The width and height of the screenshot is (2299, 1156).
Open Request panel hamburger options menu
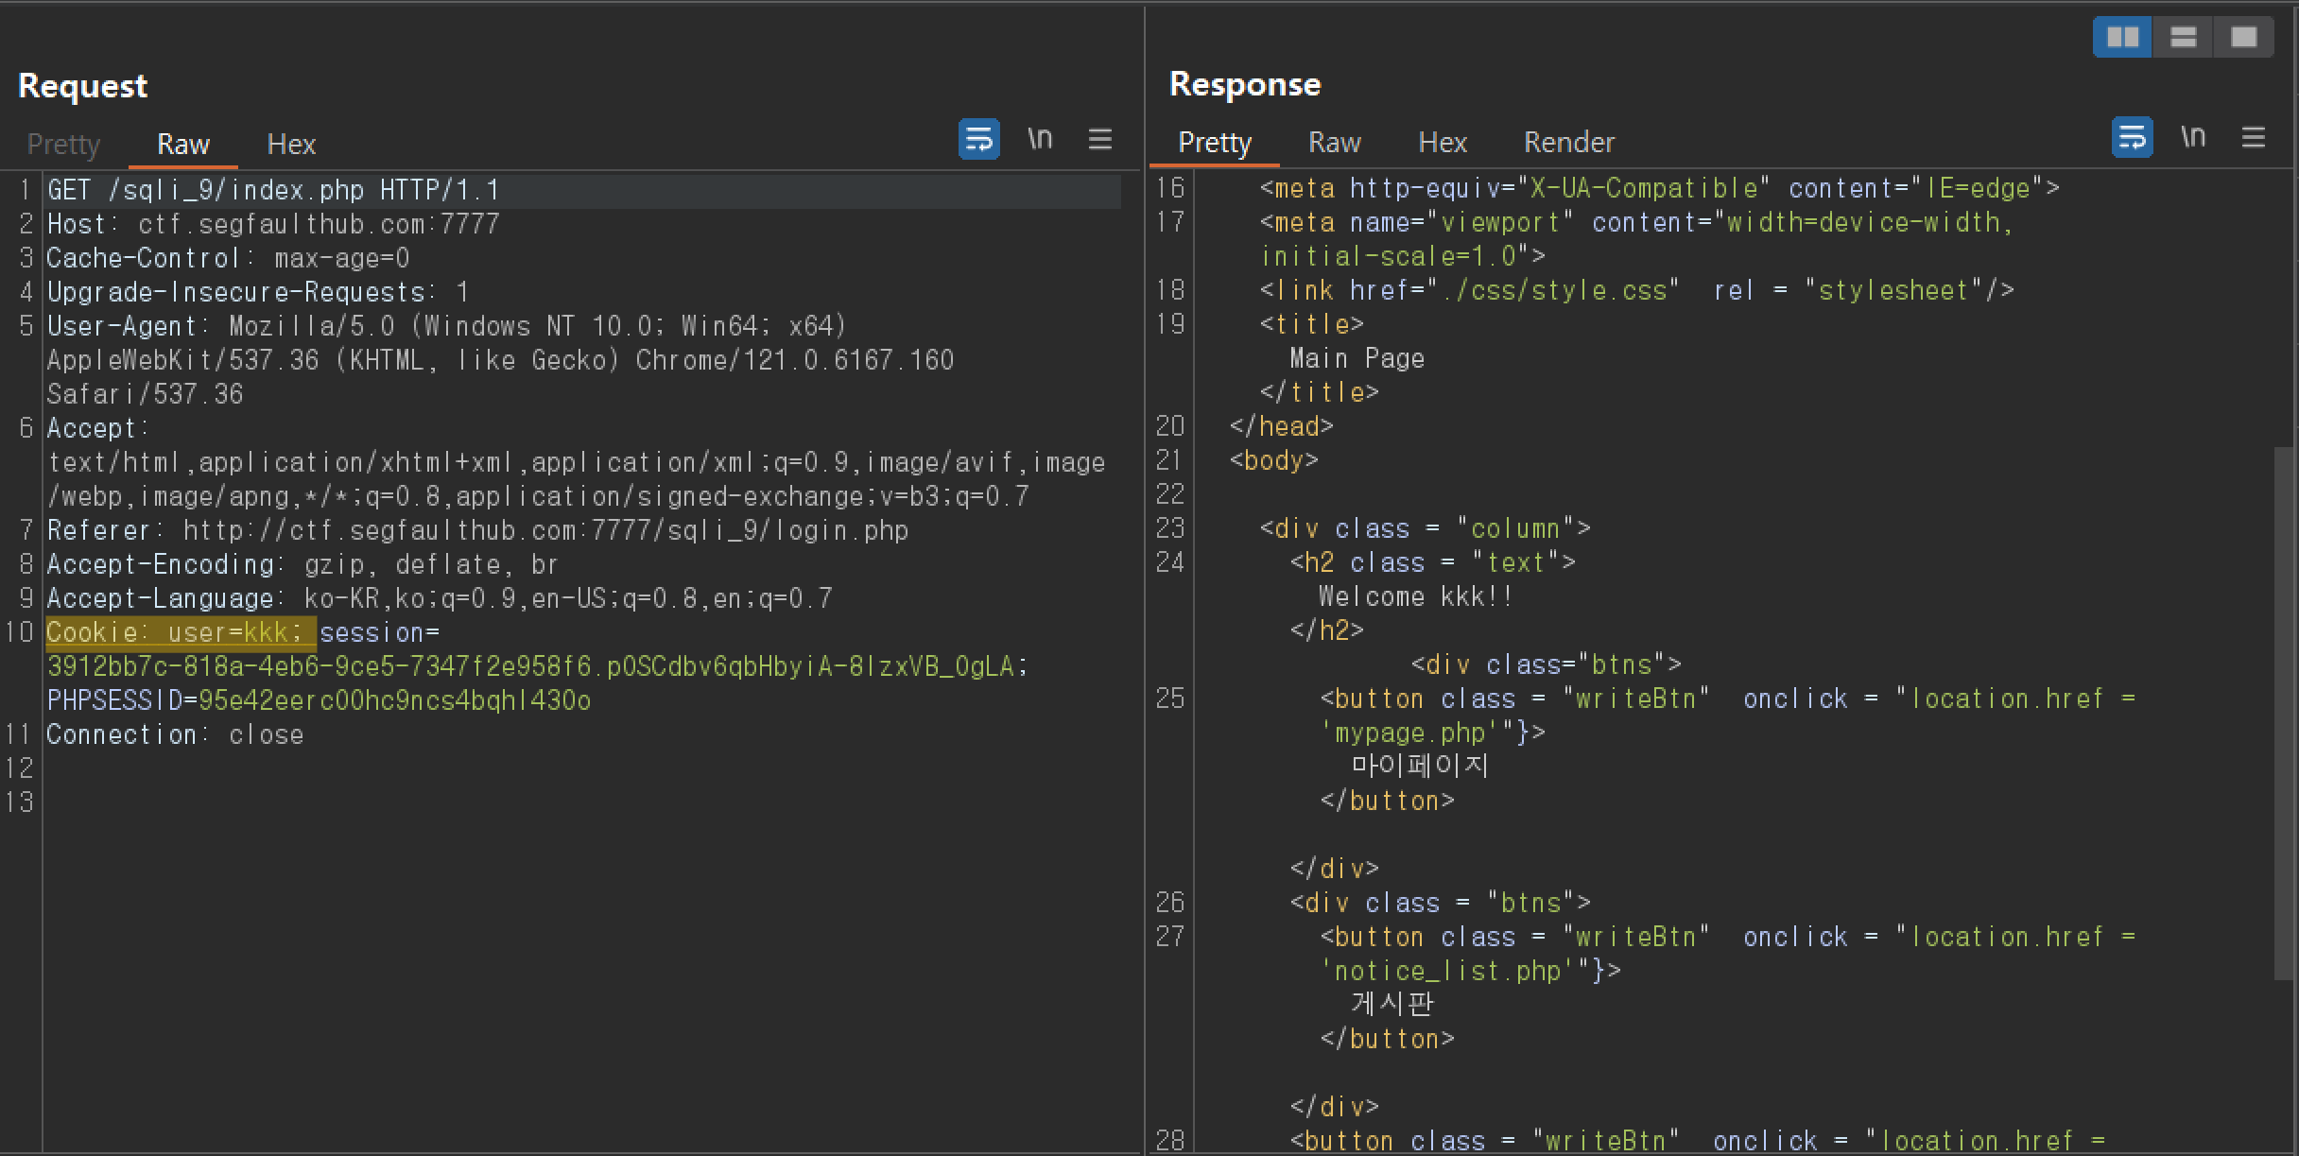coord(1099,139)
